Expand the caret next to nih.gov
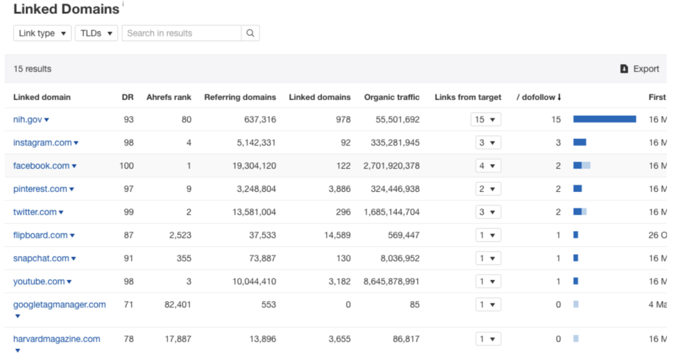This screenshot has width=679, height=360. pyautogui.click(x=47, y=120)
